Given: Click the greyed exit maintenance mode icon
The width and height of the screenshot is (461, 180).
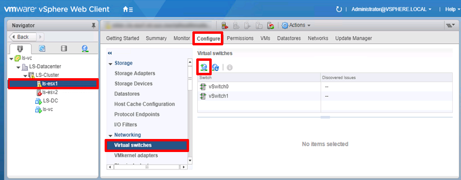Looking at the screenshot, I should pyautogui.click(x=236, y=26).
